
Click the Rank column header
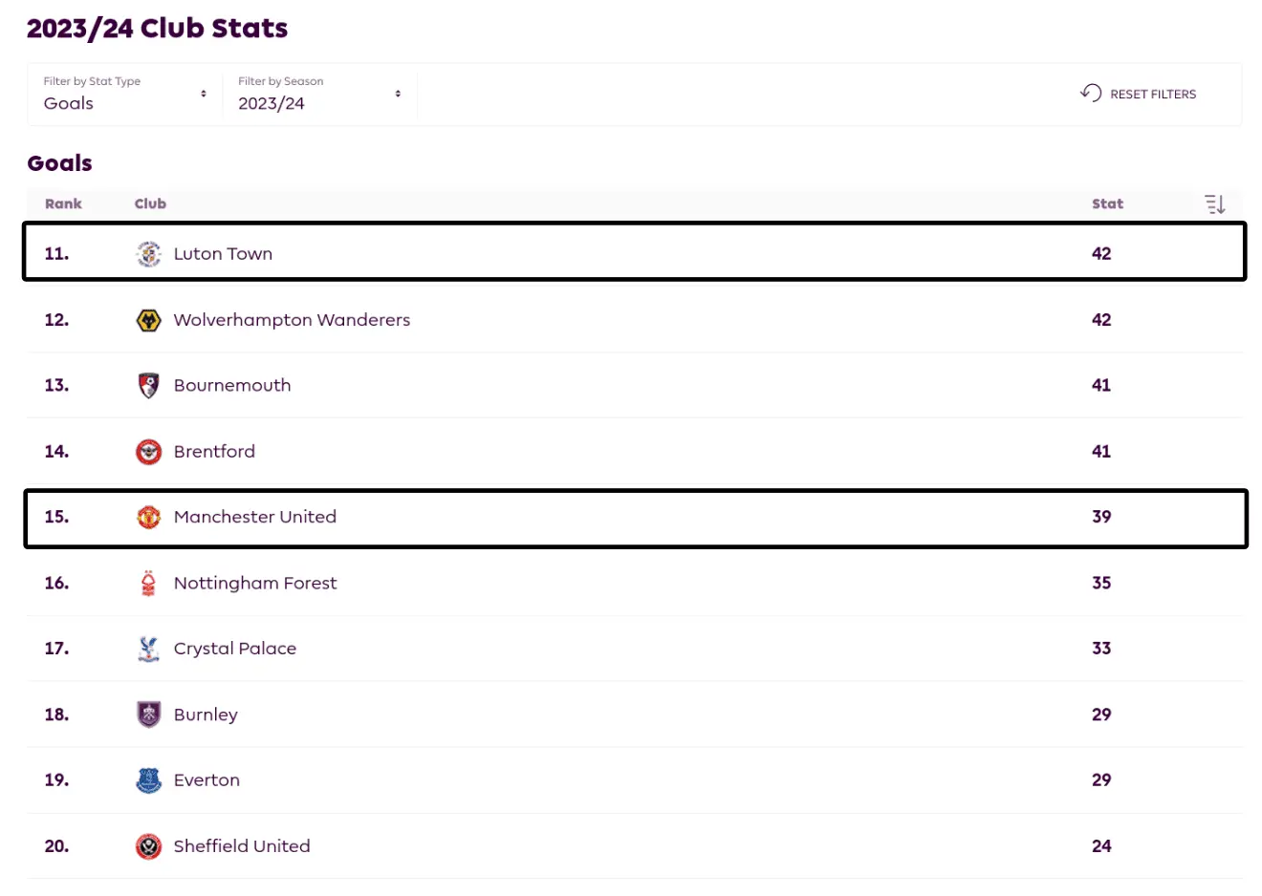pyautogui.click(x=63, y=203)
